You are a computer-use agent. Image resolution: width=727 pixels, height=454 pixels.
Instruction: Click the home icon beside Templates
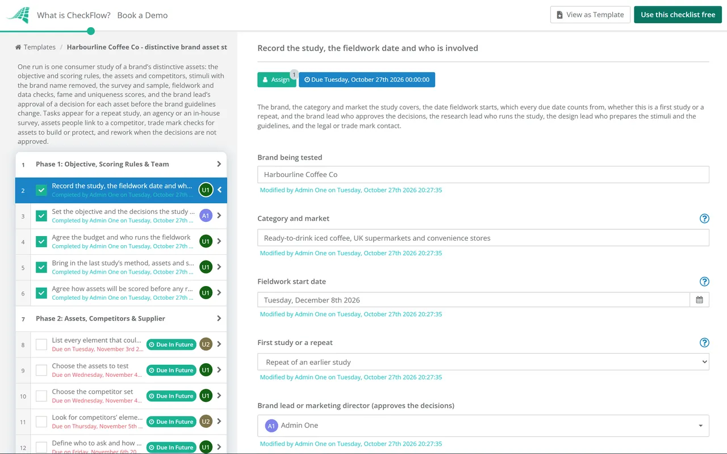coord(18,47)
